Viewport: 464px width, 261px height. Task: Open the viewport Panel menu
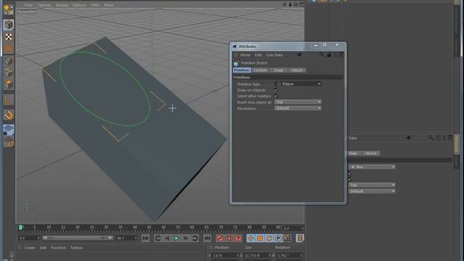click(x=109, y=5)
